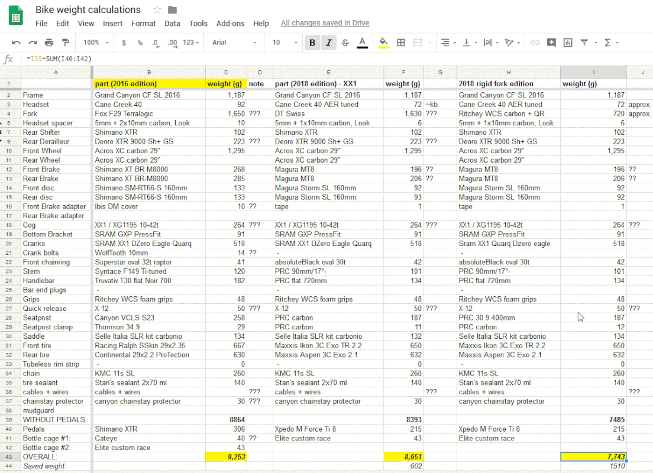Open text wrapping dropdown
The width and height of the screenshot is (653, 473).
[x=490, y=43]
